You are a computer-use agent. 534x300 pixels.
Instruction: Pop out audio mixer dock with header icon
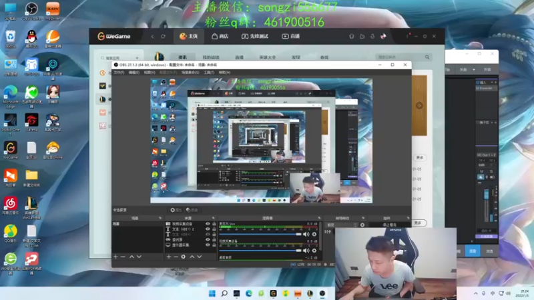(x=319, y=218)
